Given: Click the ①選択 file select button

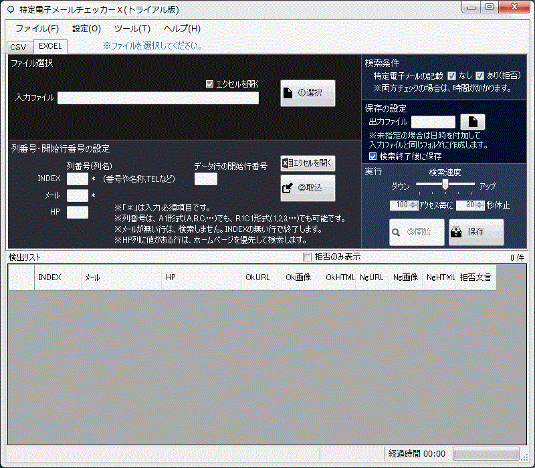Looking at the screenshot, I should tap(308, 94).
